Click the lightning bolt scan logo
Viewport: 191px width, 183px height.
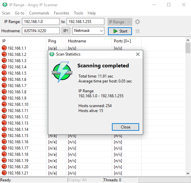click(x=62, y=72)
